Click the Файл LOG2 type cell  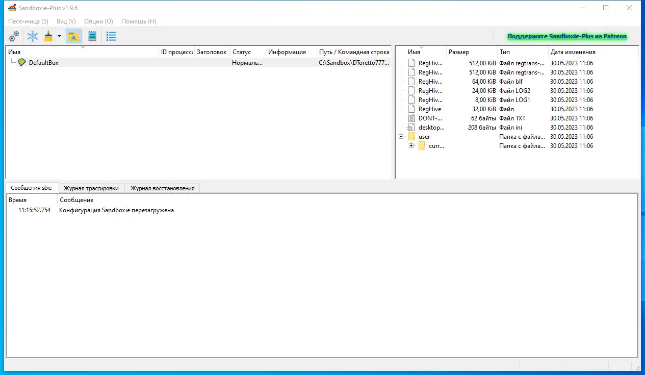[x=514, y=91]
